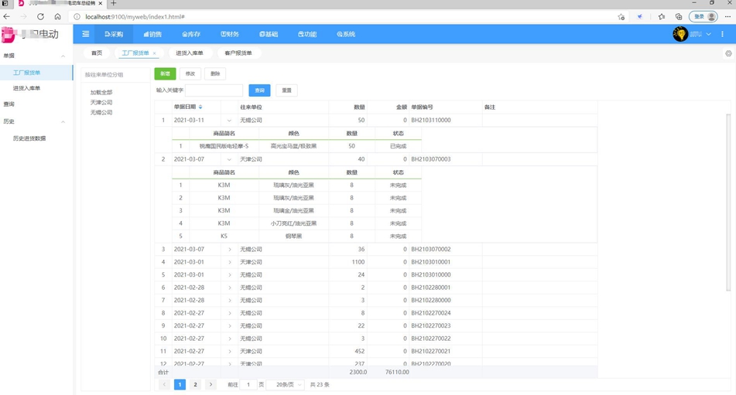Open the vertical three-dot menu in blue header
Image resolution: width=736 pixels, height=395 pixels.
[723, 34]
